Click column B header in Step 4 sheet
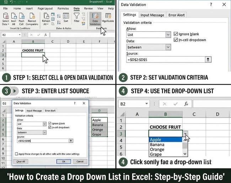The height and width of the screenshot is (183, 231). [166, 114]
